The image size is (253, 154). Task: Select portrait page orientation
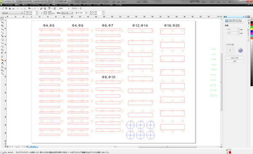click(42, 13)
